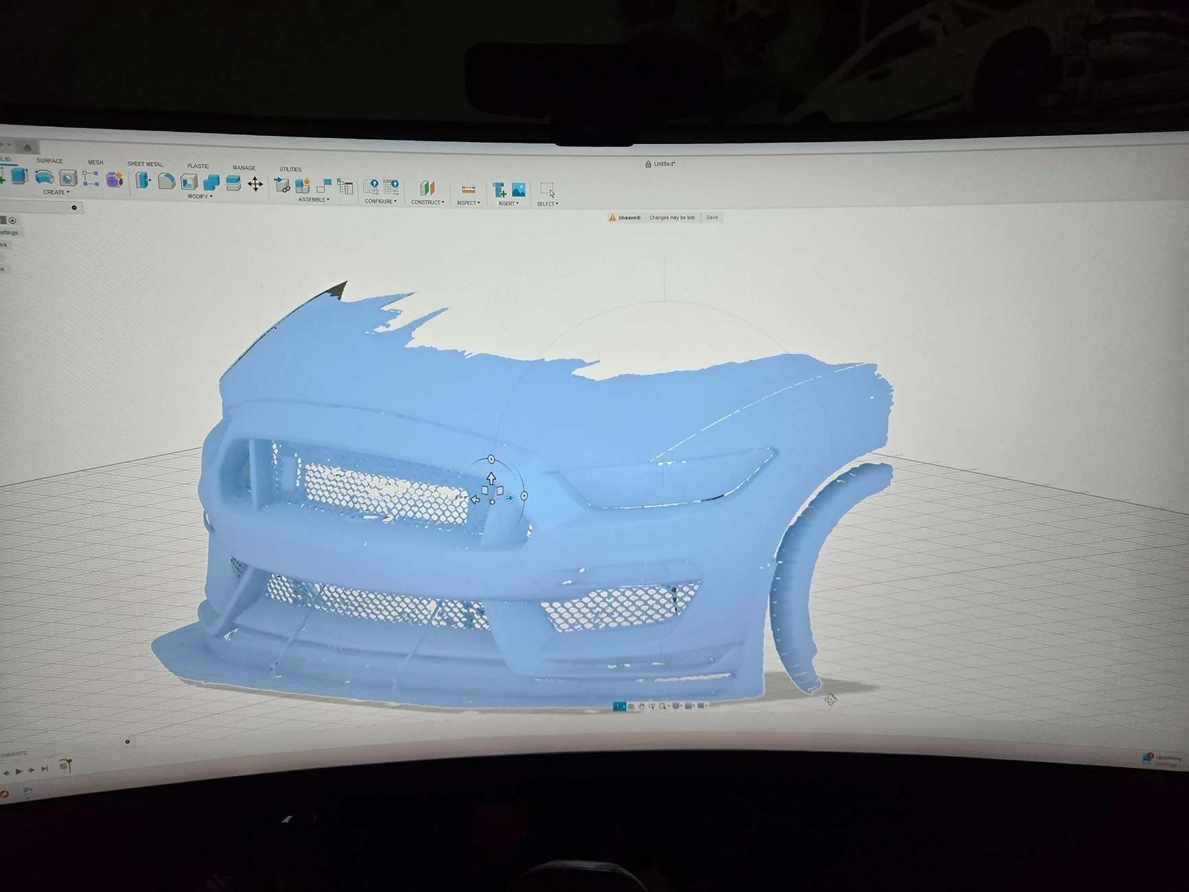
Task: Switch to the MESH tab
Action: point(95,163)
